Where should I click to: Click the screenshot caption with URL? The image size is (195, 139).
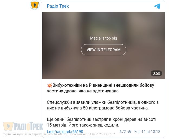(59, 134)
